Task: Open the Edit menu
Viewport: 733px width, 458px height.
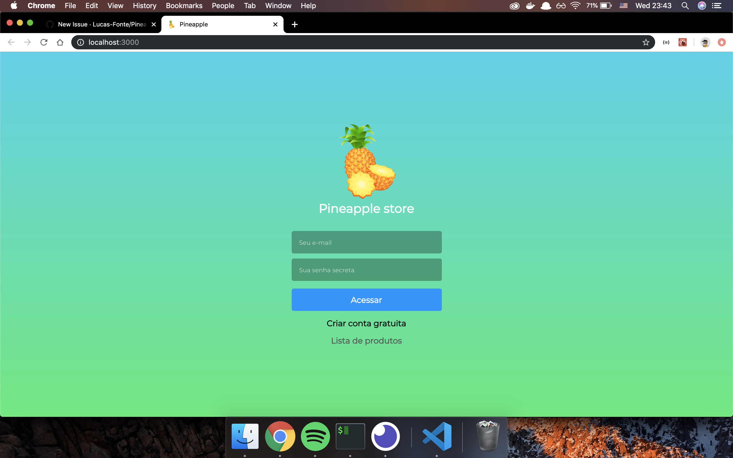Action: coord(91,5)
